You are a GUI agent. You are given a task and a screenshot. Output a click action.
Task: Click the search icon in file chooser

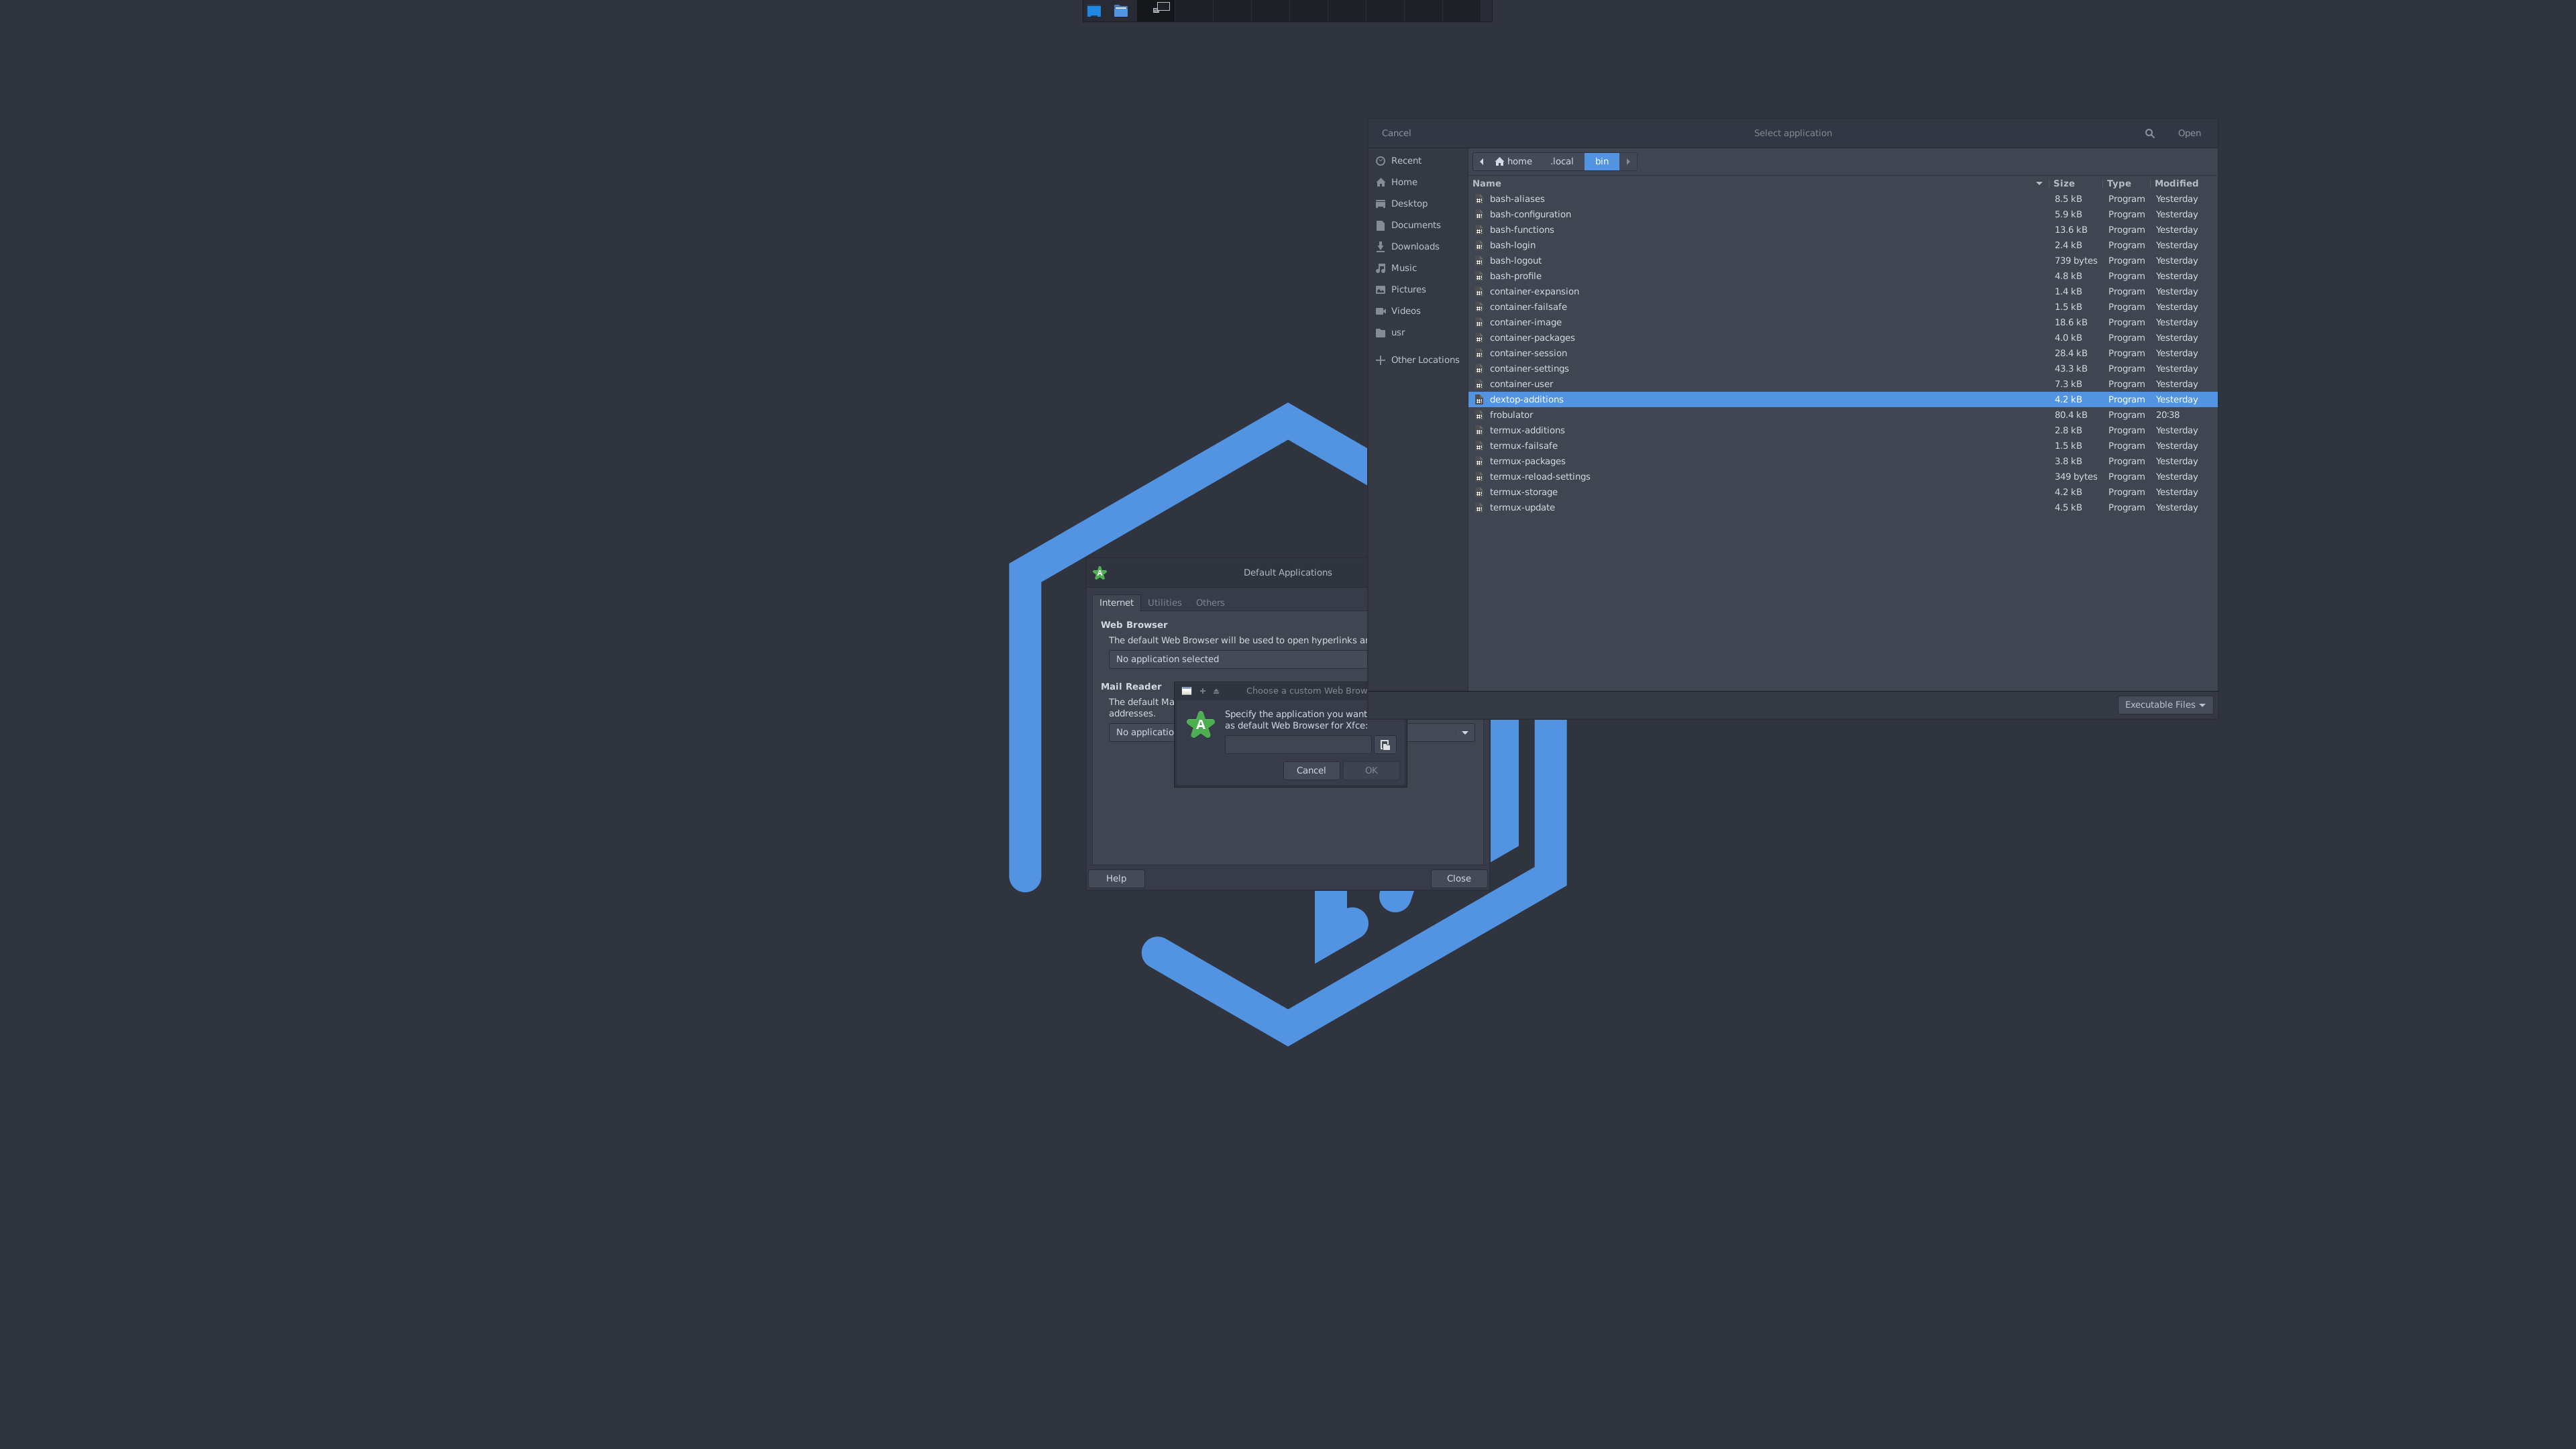[x=2149, y=133]
